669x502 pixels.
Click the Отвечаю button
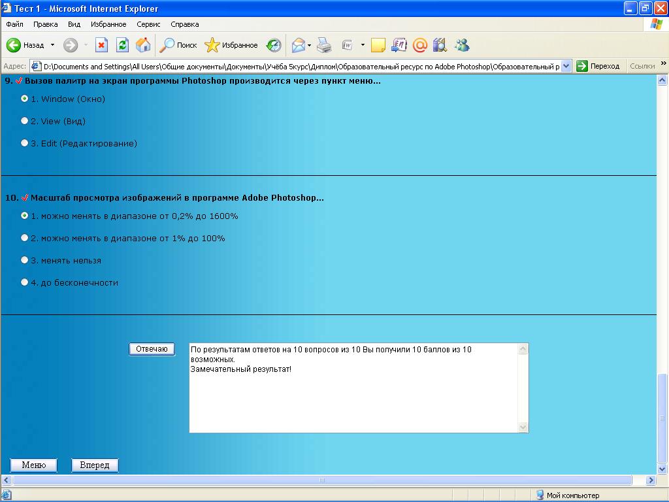(152, 349)
